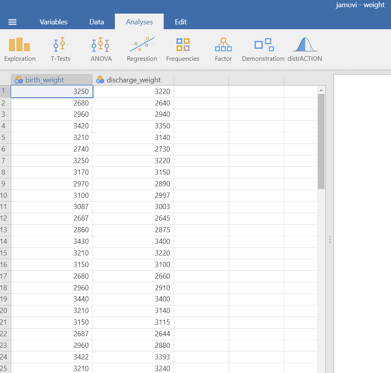Open the hamburger main menu
This screenshot has width=391, height=373.
pos(12,22)
